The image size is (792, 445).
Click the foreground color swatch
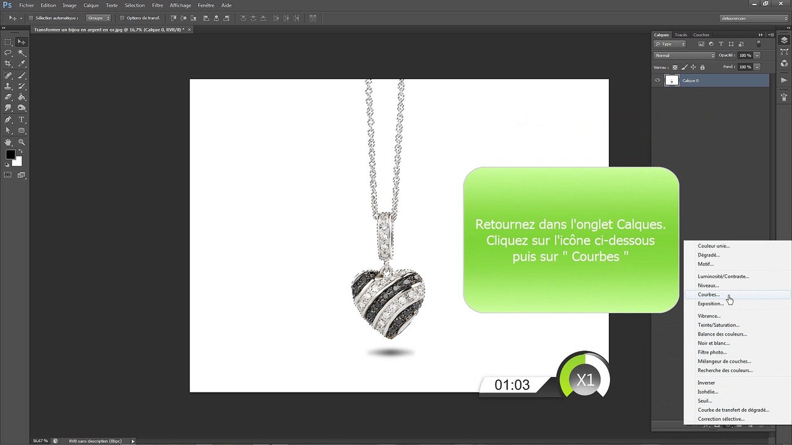10,155
